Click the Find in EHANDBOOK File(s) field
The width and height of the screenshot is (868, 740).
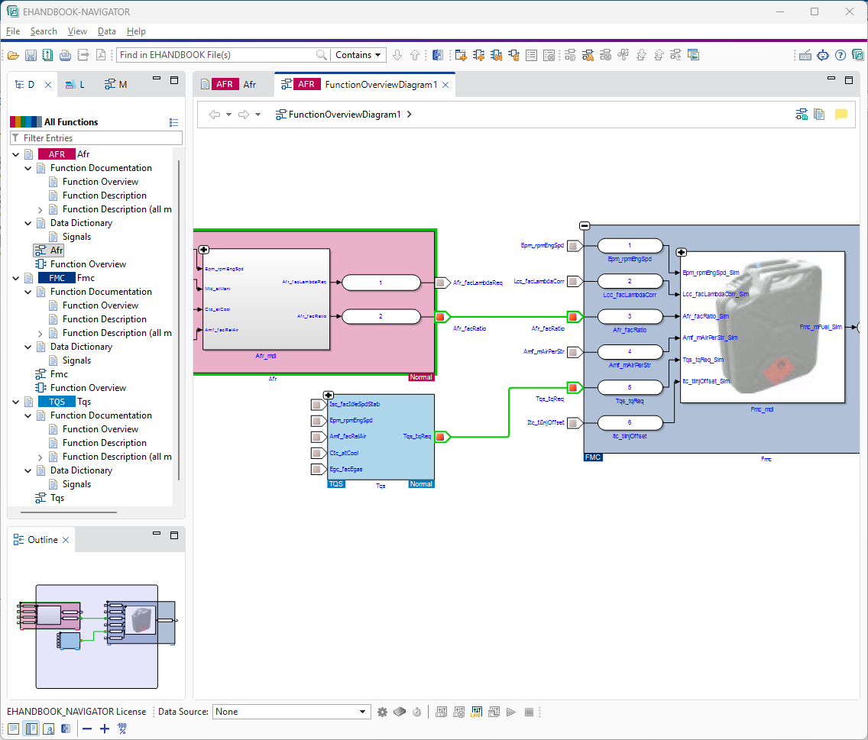[x=216, y=55]
